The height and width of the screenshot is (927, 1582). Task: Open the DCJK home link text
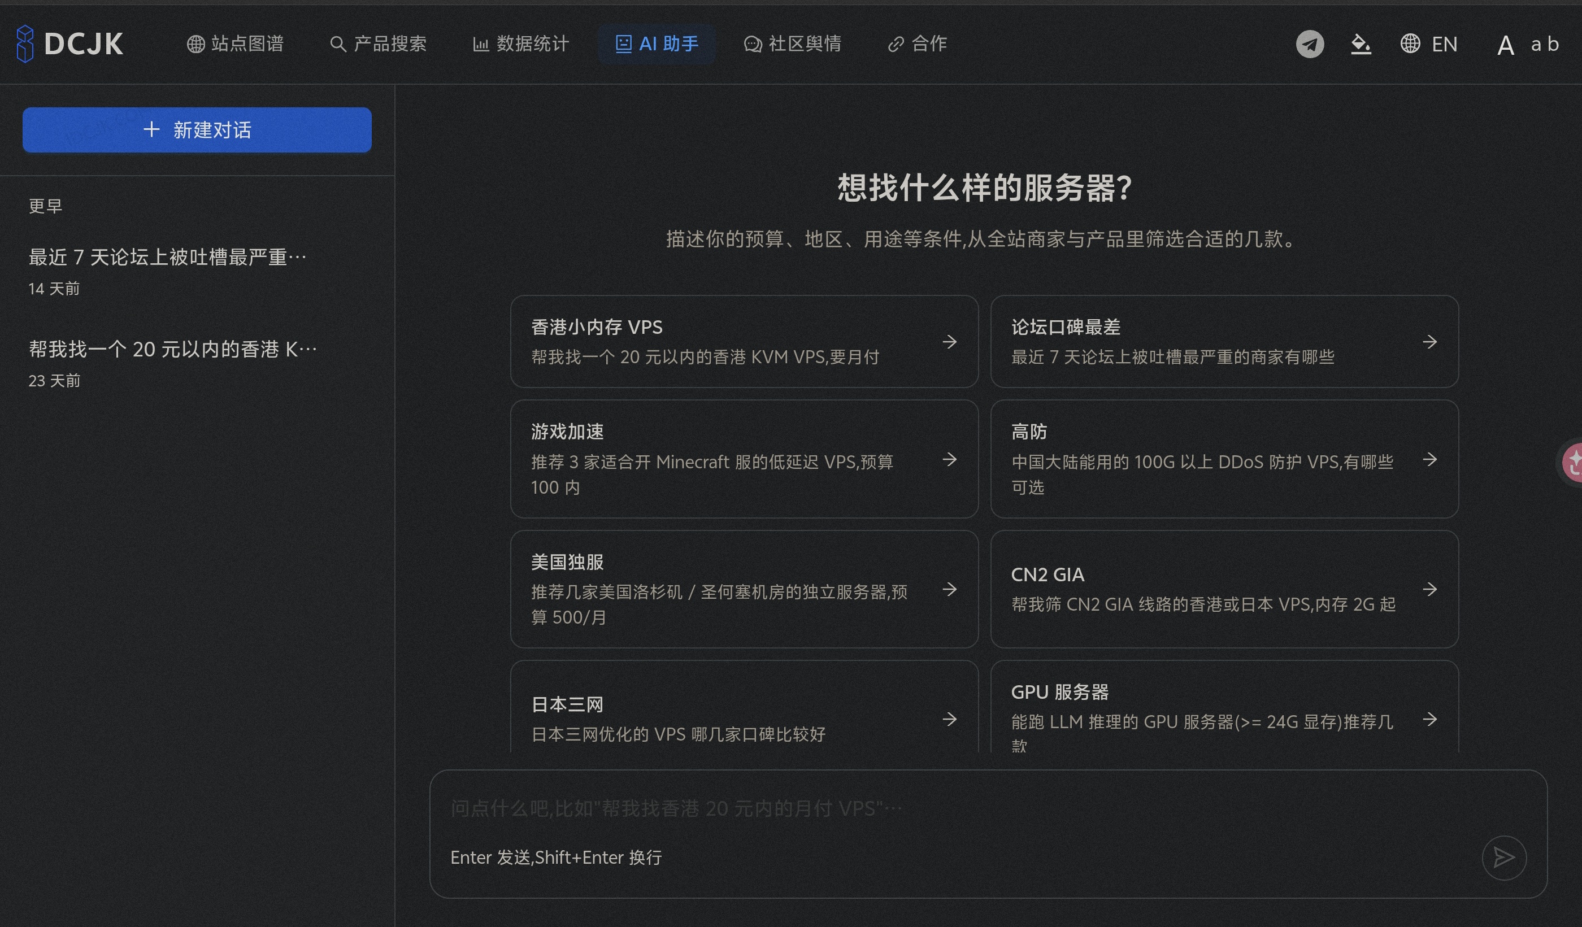click(x=84, y=44)
